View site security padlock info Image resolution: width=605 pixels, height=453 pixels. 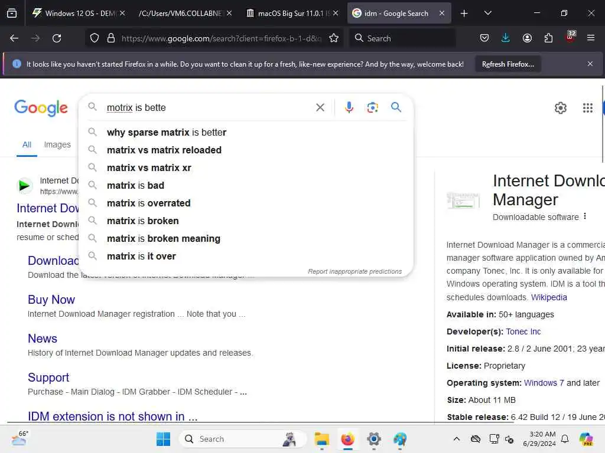pyautogui.click(x=111, y=38)
